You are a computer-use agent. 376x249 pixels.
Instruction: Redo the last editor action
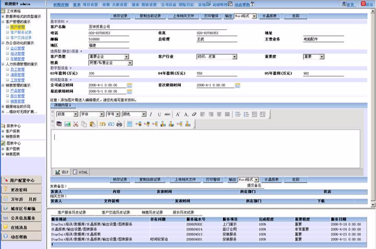tap(111, 124)
